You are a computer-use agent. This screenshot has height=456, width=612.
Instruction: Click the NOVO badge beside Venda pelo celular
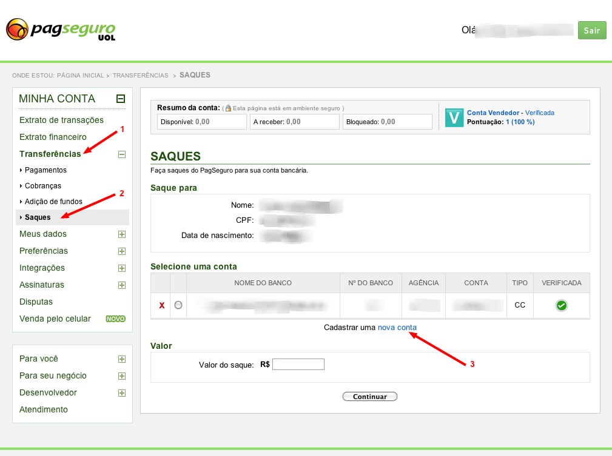[x=115, y=319]
